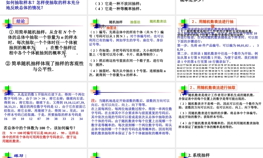The image size is (263, 158).
Task: Open the slide thumbnail with the 注： reading-direction note
Action: click(131, 115)
